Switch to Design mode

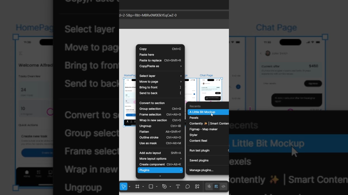coord(216,186)
